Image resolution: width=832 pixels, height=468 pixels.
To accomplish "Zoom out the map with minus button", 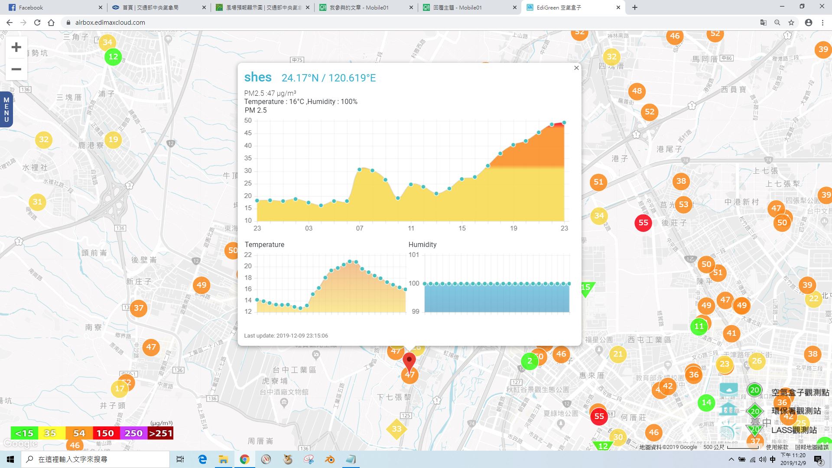I will click(16, 69).
